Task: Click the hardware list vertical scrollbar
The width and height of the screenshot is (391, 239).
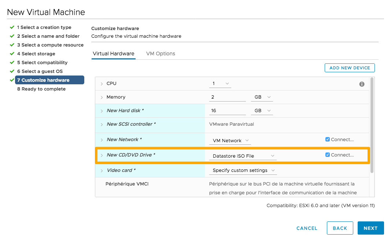Action: click(372, 125)
